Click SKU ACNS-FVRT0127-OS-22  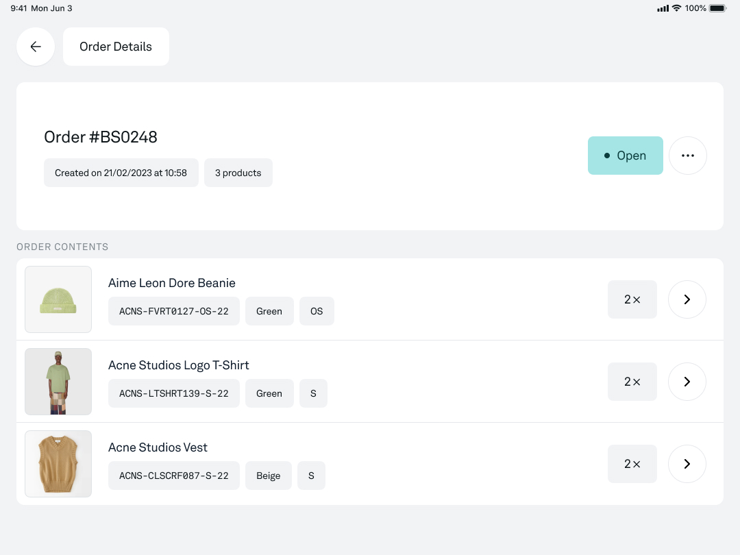(x=173, y=311)
